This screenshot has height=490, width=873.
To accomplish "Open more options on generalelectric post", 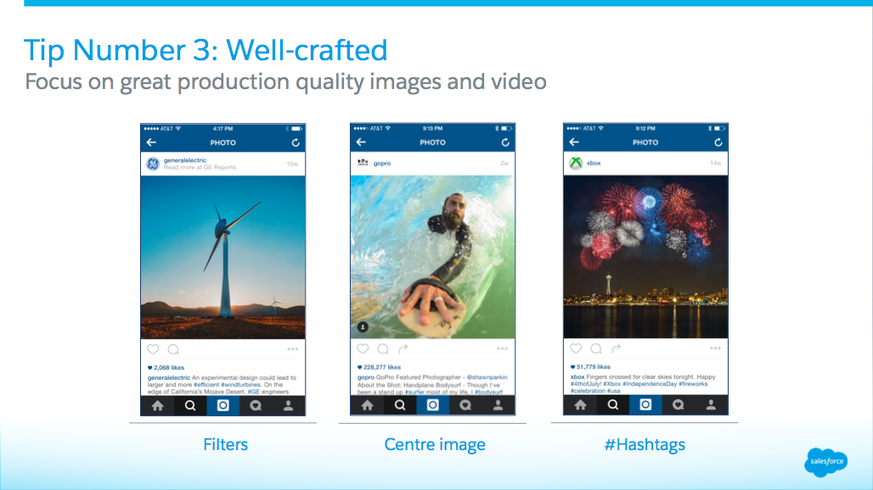I will click(x=293, y=349).
